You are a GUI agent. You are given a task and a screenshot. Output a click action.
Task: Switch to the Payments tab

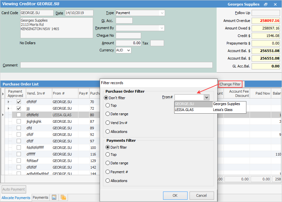pyautogui.click(x=41, y=197)
